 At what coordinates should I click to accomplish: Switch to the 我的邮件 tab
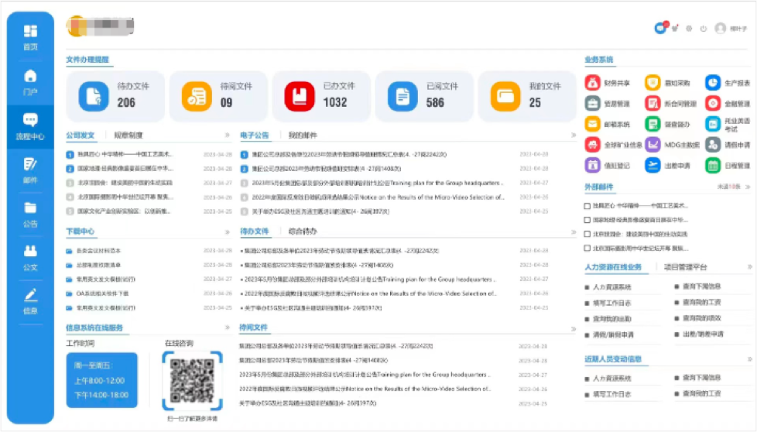tap(303, 135)
